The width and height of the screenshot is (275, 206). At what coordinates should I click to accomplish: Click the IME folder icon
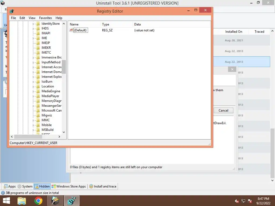point(38,38)
